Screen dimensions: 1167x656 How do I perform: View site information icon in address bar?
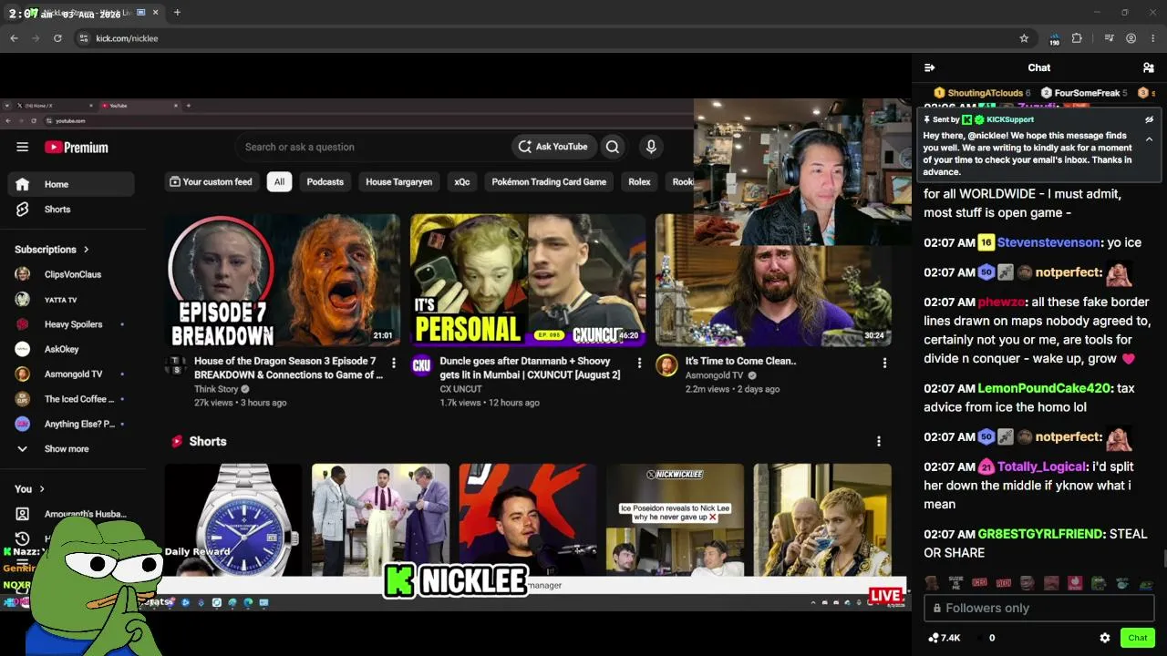coord(84,38)
